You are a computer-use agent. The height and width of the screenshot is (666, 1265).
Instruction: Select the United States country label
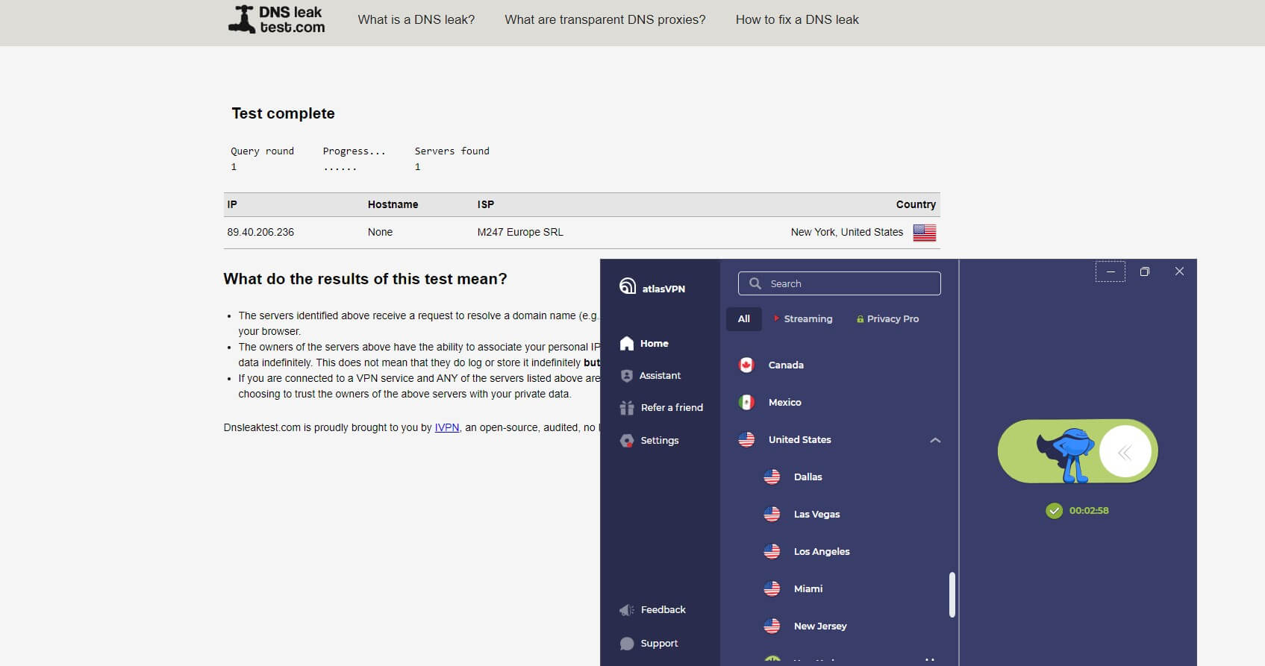pos(799,439)
